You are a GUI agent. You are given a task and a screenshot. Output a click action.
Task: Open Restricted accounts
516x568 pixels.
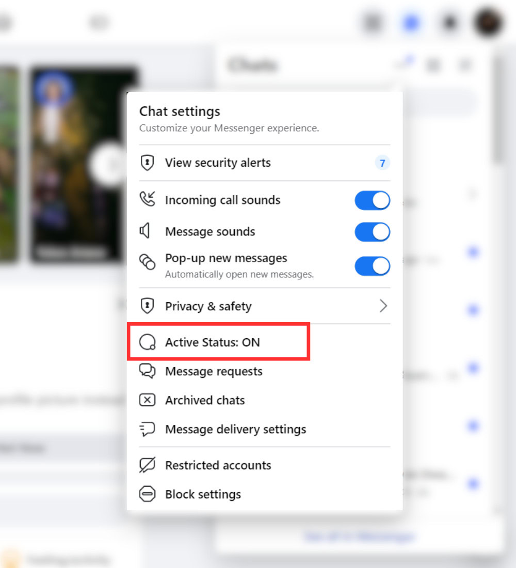coord(265,465)
